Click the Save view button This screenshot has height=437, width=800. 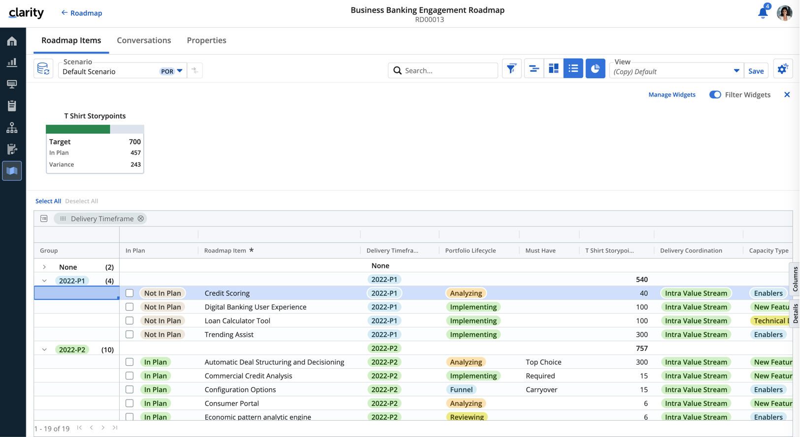click(x=756, y=71)
